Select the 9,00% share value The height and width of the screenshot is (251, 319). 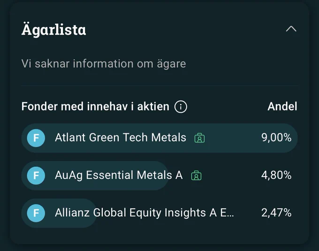pyautogui.click(x=276, y=138)
